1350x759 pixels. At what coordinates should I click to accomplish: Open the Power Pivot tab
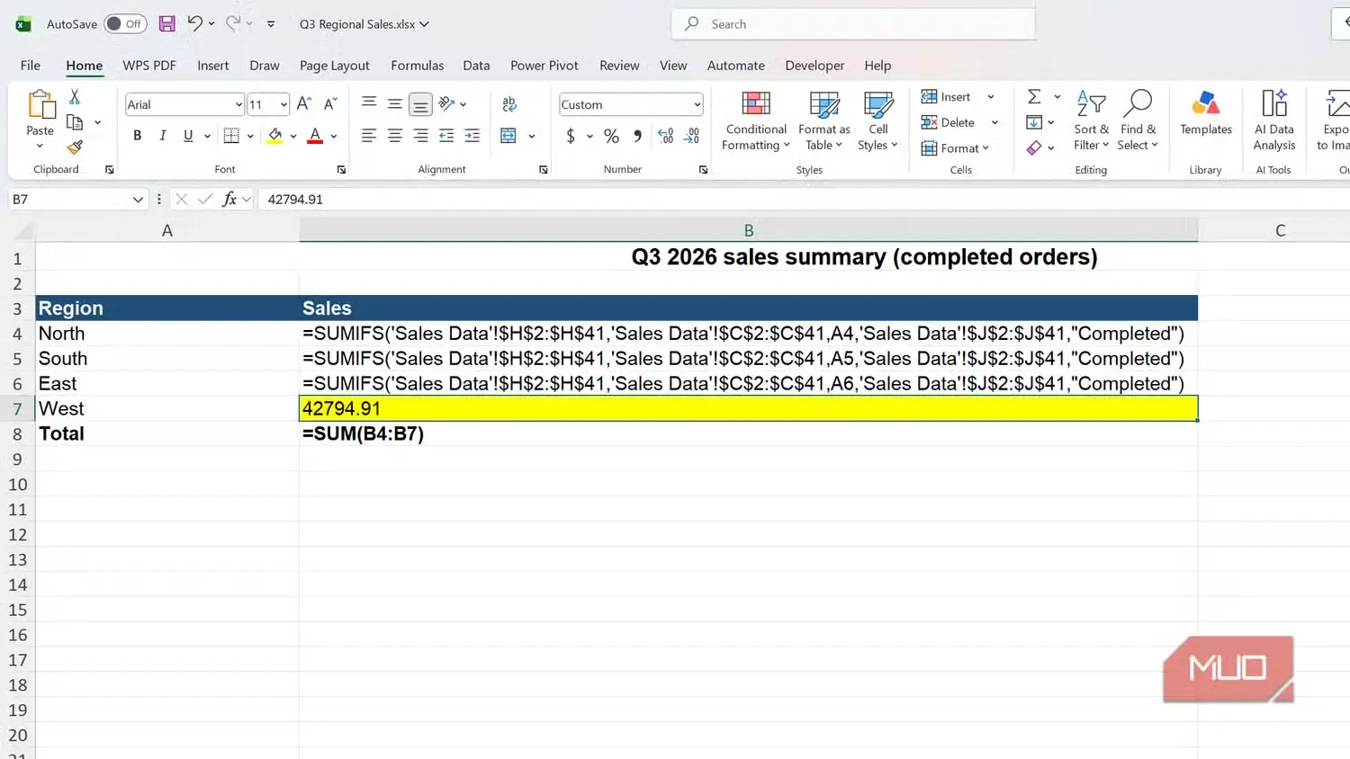coord(544,66)
